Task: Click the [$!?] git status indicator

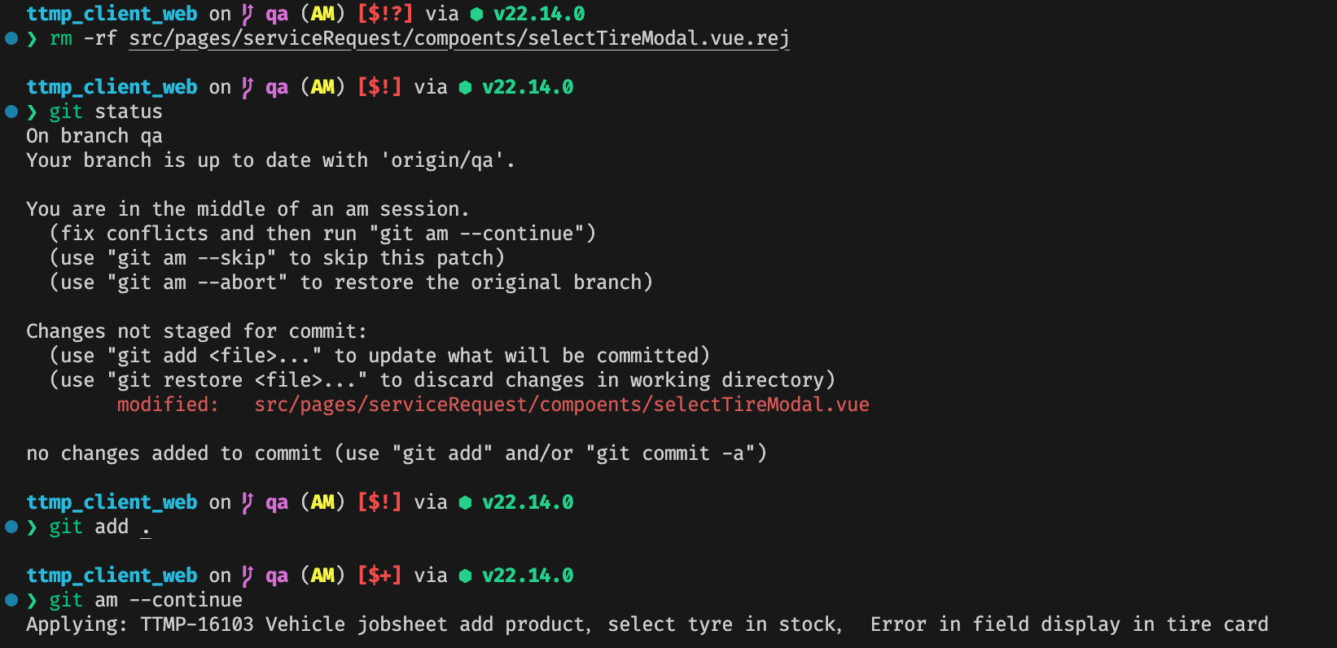Action: (x=385, y=14)
